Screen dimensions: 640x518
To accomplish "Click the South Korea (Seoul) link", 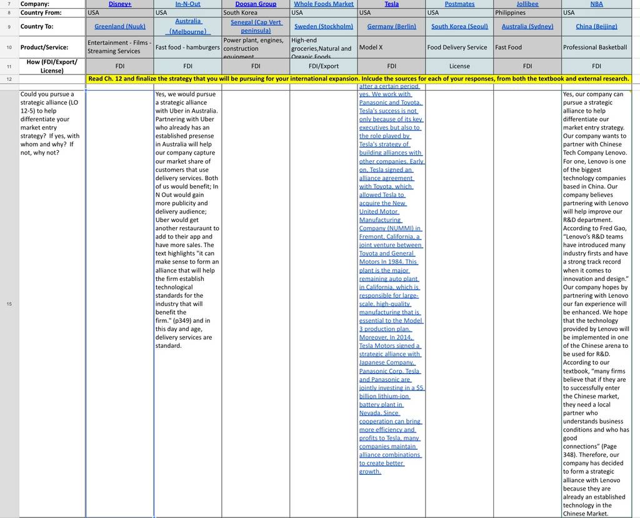I will coord(459,26).
